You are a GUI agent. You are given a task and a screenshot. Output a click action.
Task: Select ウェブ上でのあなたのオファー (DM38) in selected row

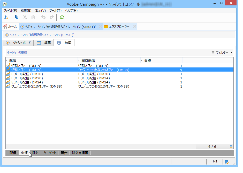coord(104,70)
